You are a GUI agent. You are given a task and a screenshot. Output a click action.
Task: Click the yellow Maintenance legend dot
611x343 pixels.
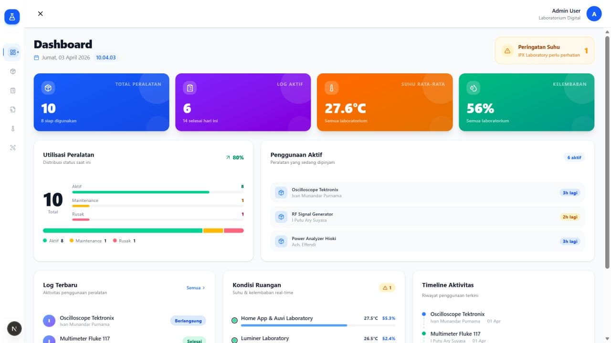pyautogui.click(x=72, y=241)
